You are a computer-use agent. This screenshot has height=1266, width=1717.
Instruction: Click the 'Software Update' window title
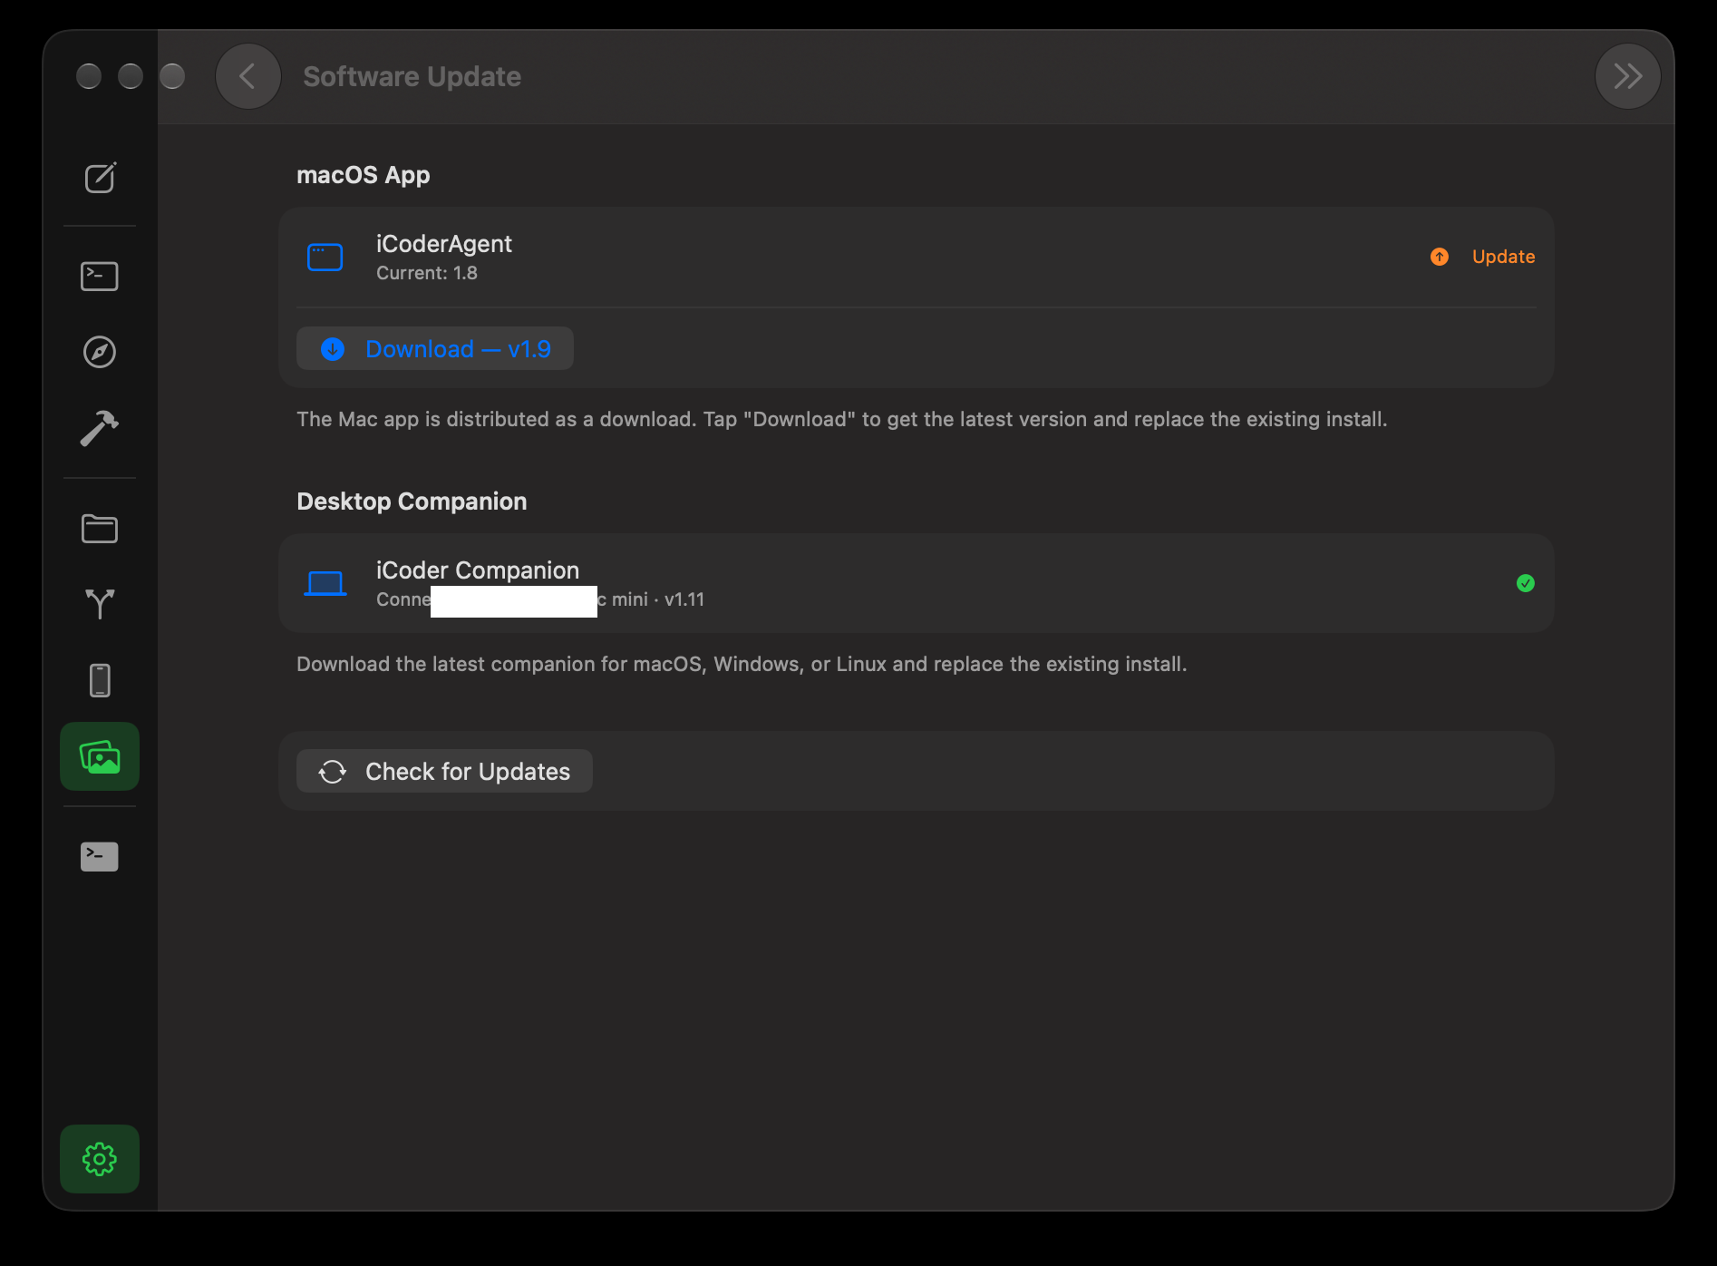[412, 76]
